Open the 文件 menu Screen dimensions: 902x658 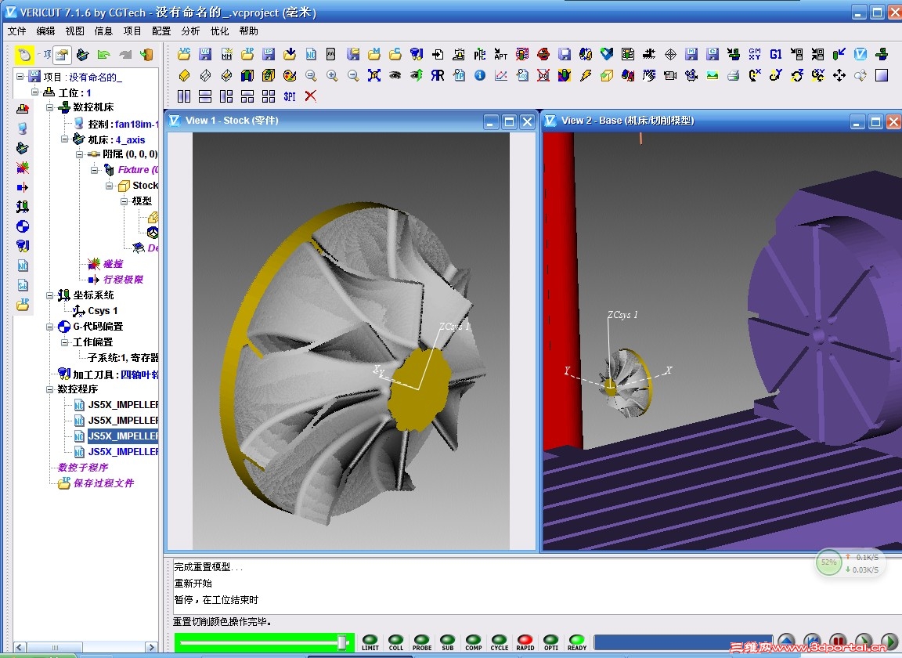click(x=16, y=31)
